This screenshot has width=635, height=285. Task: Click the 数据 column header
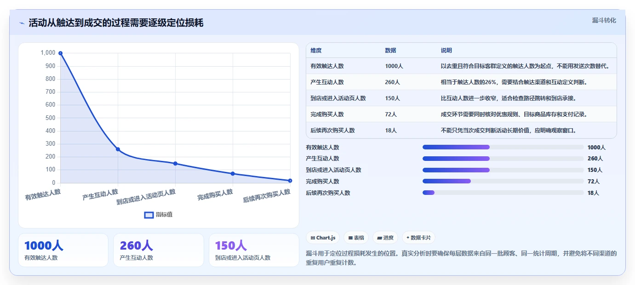[x=390, y=51]
